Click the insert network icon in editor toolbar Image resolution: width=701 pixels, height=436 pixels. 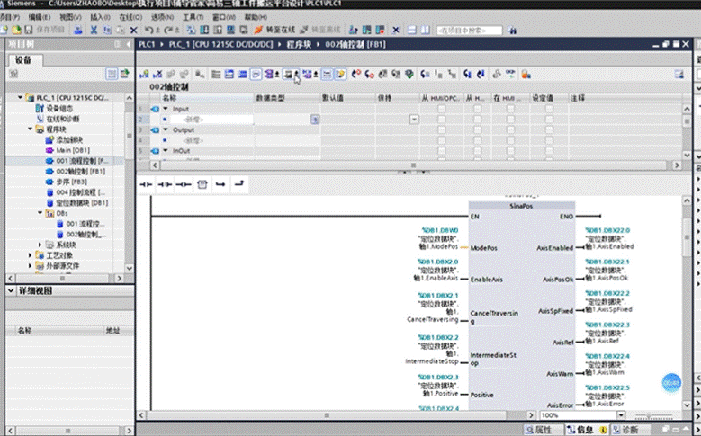144,74
